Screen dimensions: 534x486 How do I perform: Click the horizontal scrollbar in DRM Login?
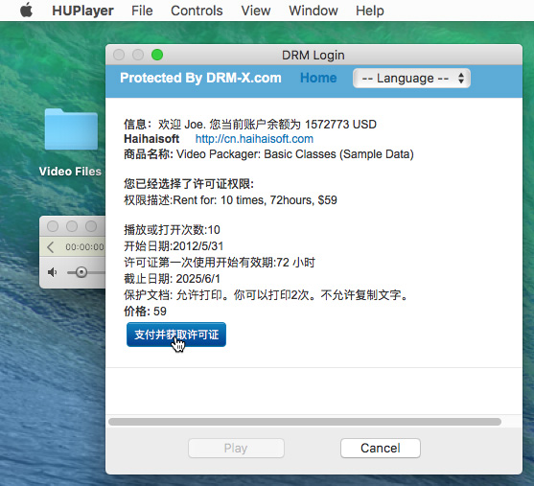point(305,422)
